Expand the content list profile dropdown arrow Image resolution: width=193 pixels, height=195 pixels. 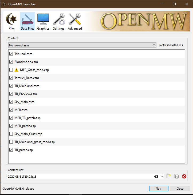(162, 177)
